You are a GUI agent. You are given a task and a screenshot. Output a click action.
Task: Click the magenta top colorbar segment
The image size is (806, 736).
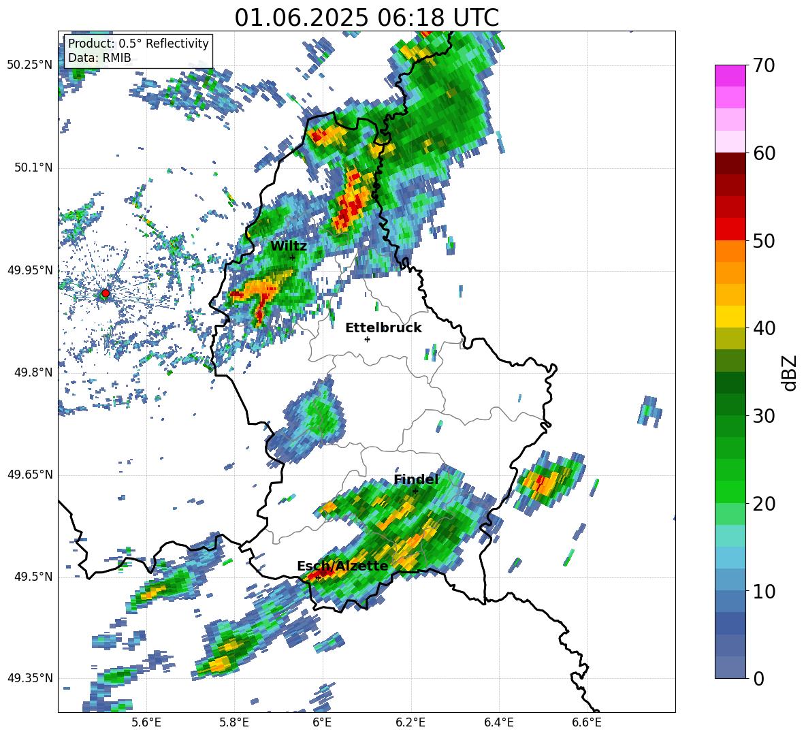pos(730,76)
